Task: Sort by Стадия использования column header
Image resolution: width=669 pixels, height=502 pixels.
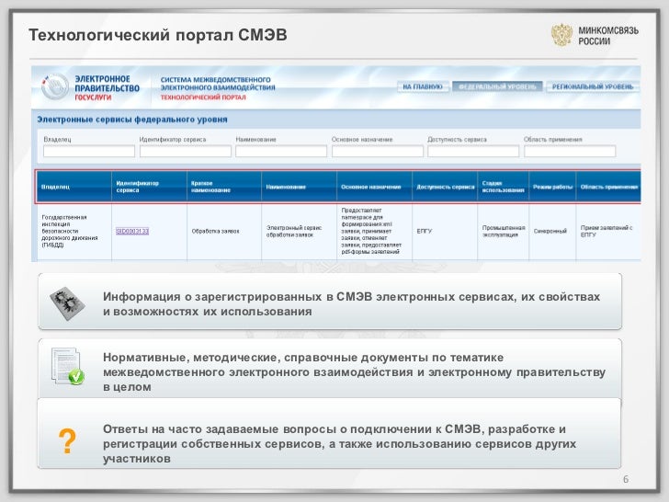Action: (x=503, y=187)
